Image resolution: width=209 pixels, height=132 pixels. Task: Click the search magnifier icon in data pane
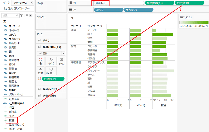[x=17, y=15]
